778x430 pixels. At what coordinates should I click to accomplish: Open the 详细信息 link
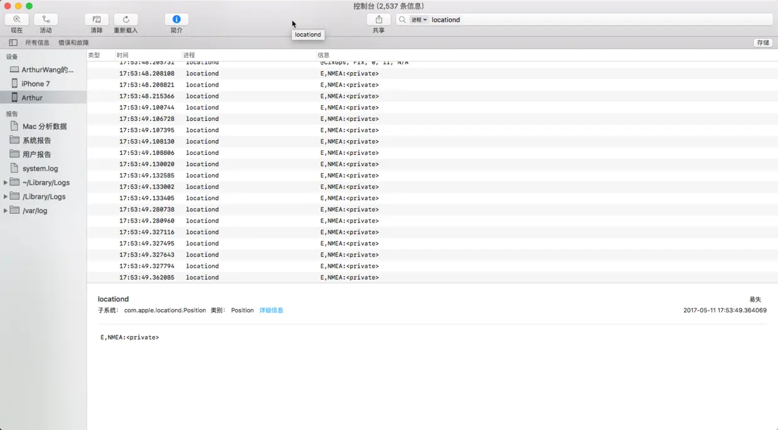pyautogui.click(x=272, y=310)
